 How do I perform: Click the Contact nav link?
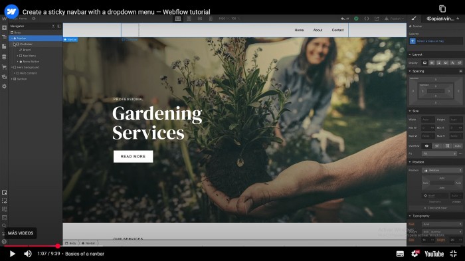click(x=337, y=30)
